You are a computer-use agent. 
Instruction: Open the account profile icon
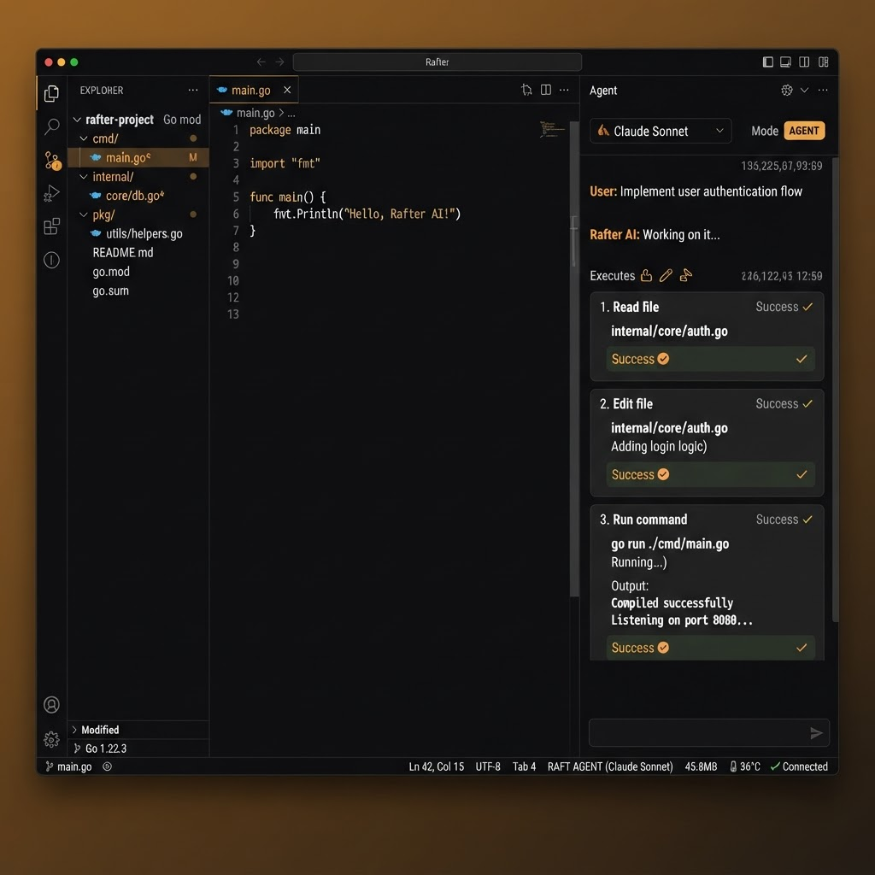point(51,705)
